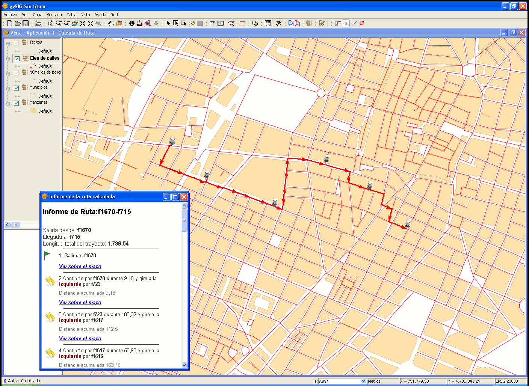Click the Save project floppy icon
This screenshot has height=386, width=529.
click(x=26, y=23)
